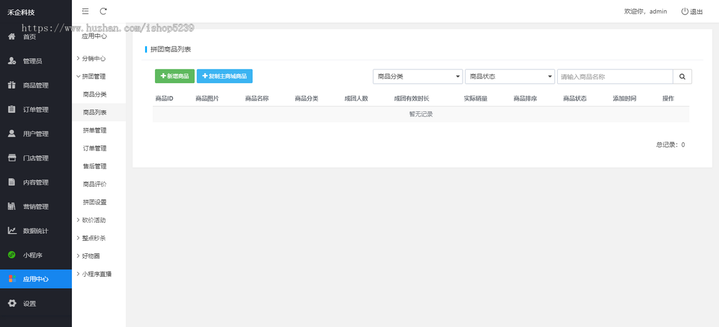Click the store icon beside 门店管理
The image size is (719, 327).
coord(11,158)
